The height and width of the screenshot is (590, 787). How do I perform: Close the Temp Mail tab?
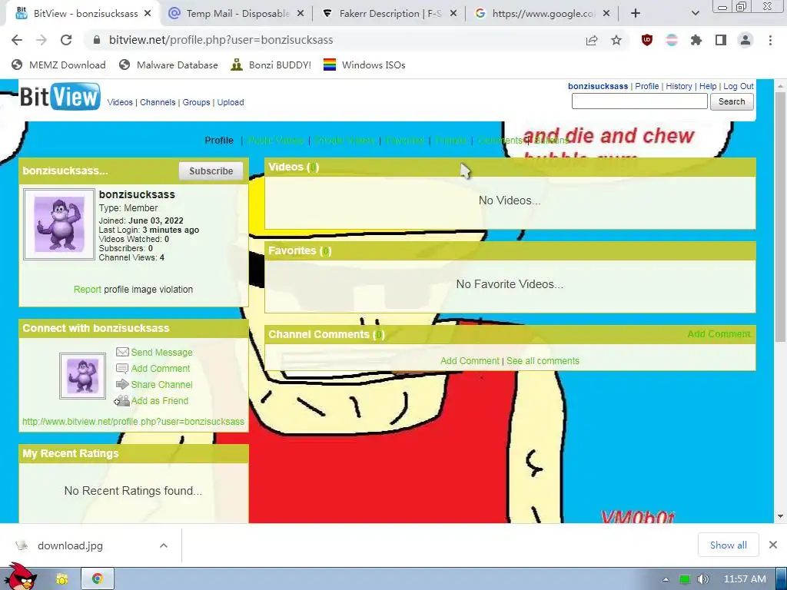[301, 14]
